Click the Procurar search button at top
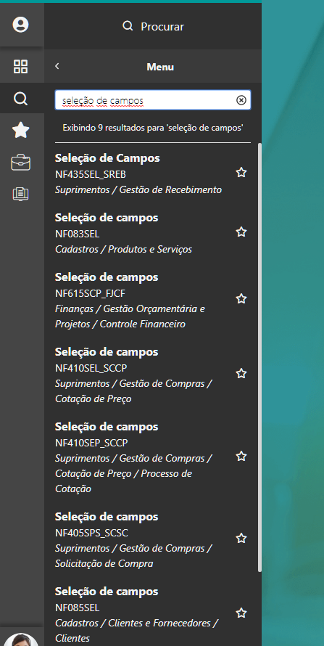This screenshot has height=646, width=324. (153, 26)
